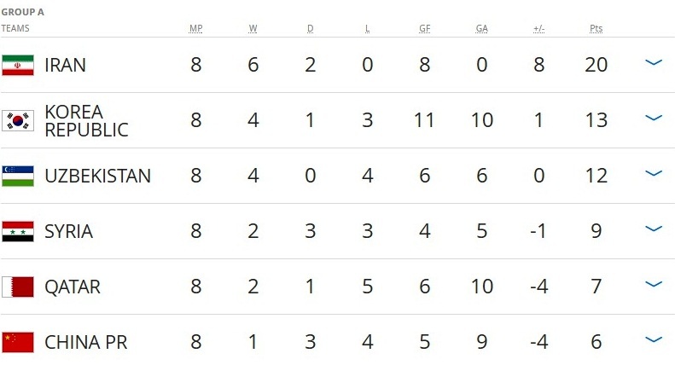The height and width of the screenshot is (365, 675).
Task: Click the Iran flag icon
Action: 17,65
